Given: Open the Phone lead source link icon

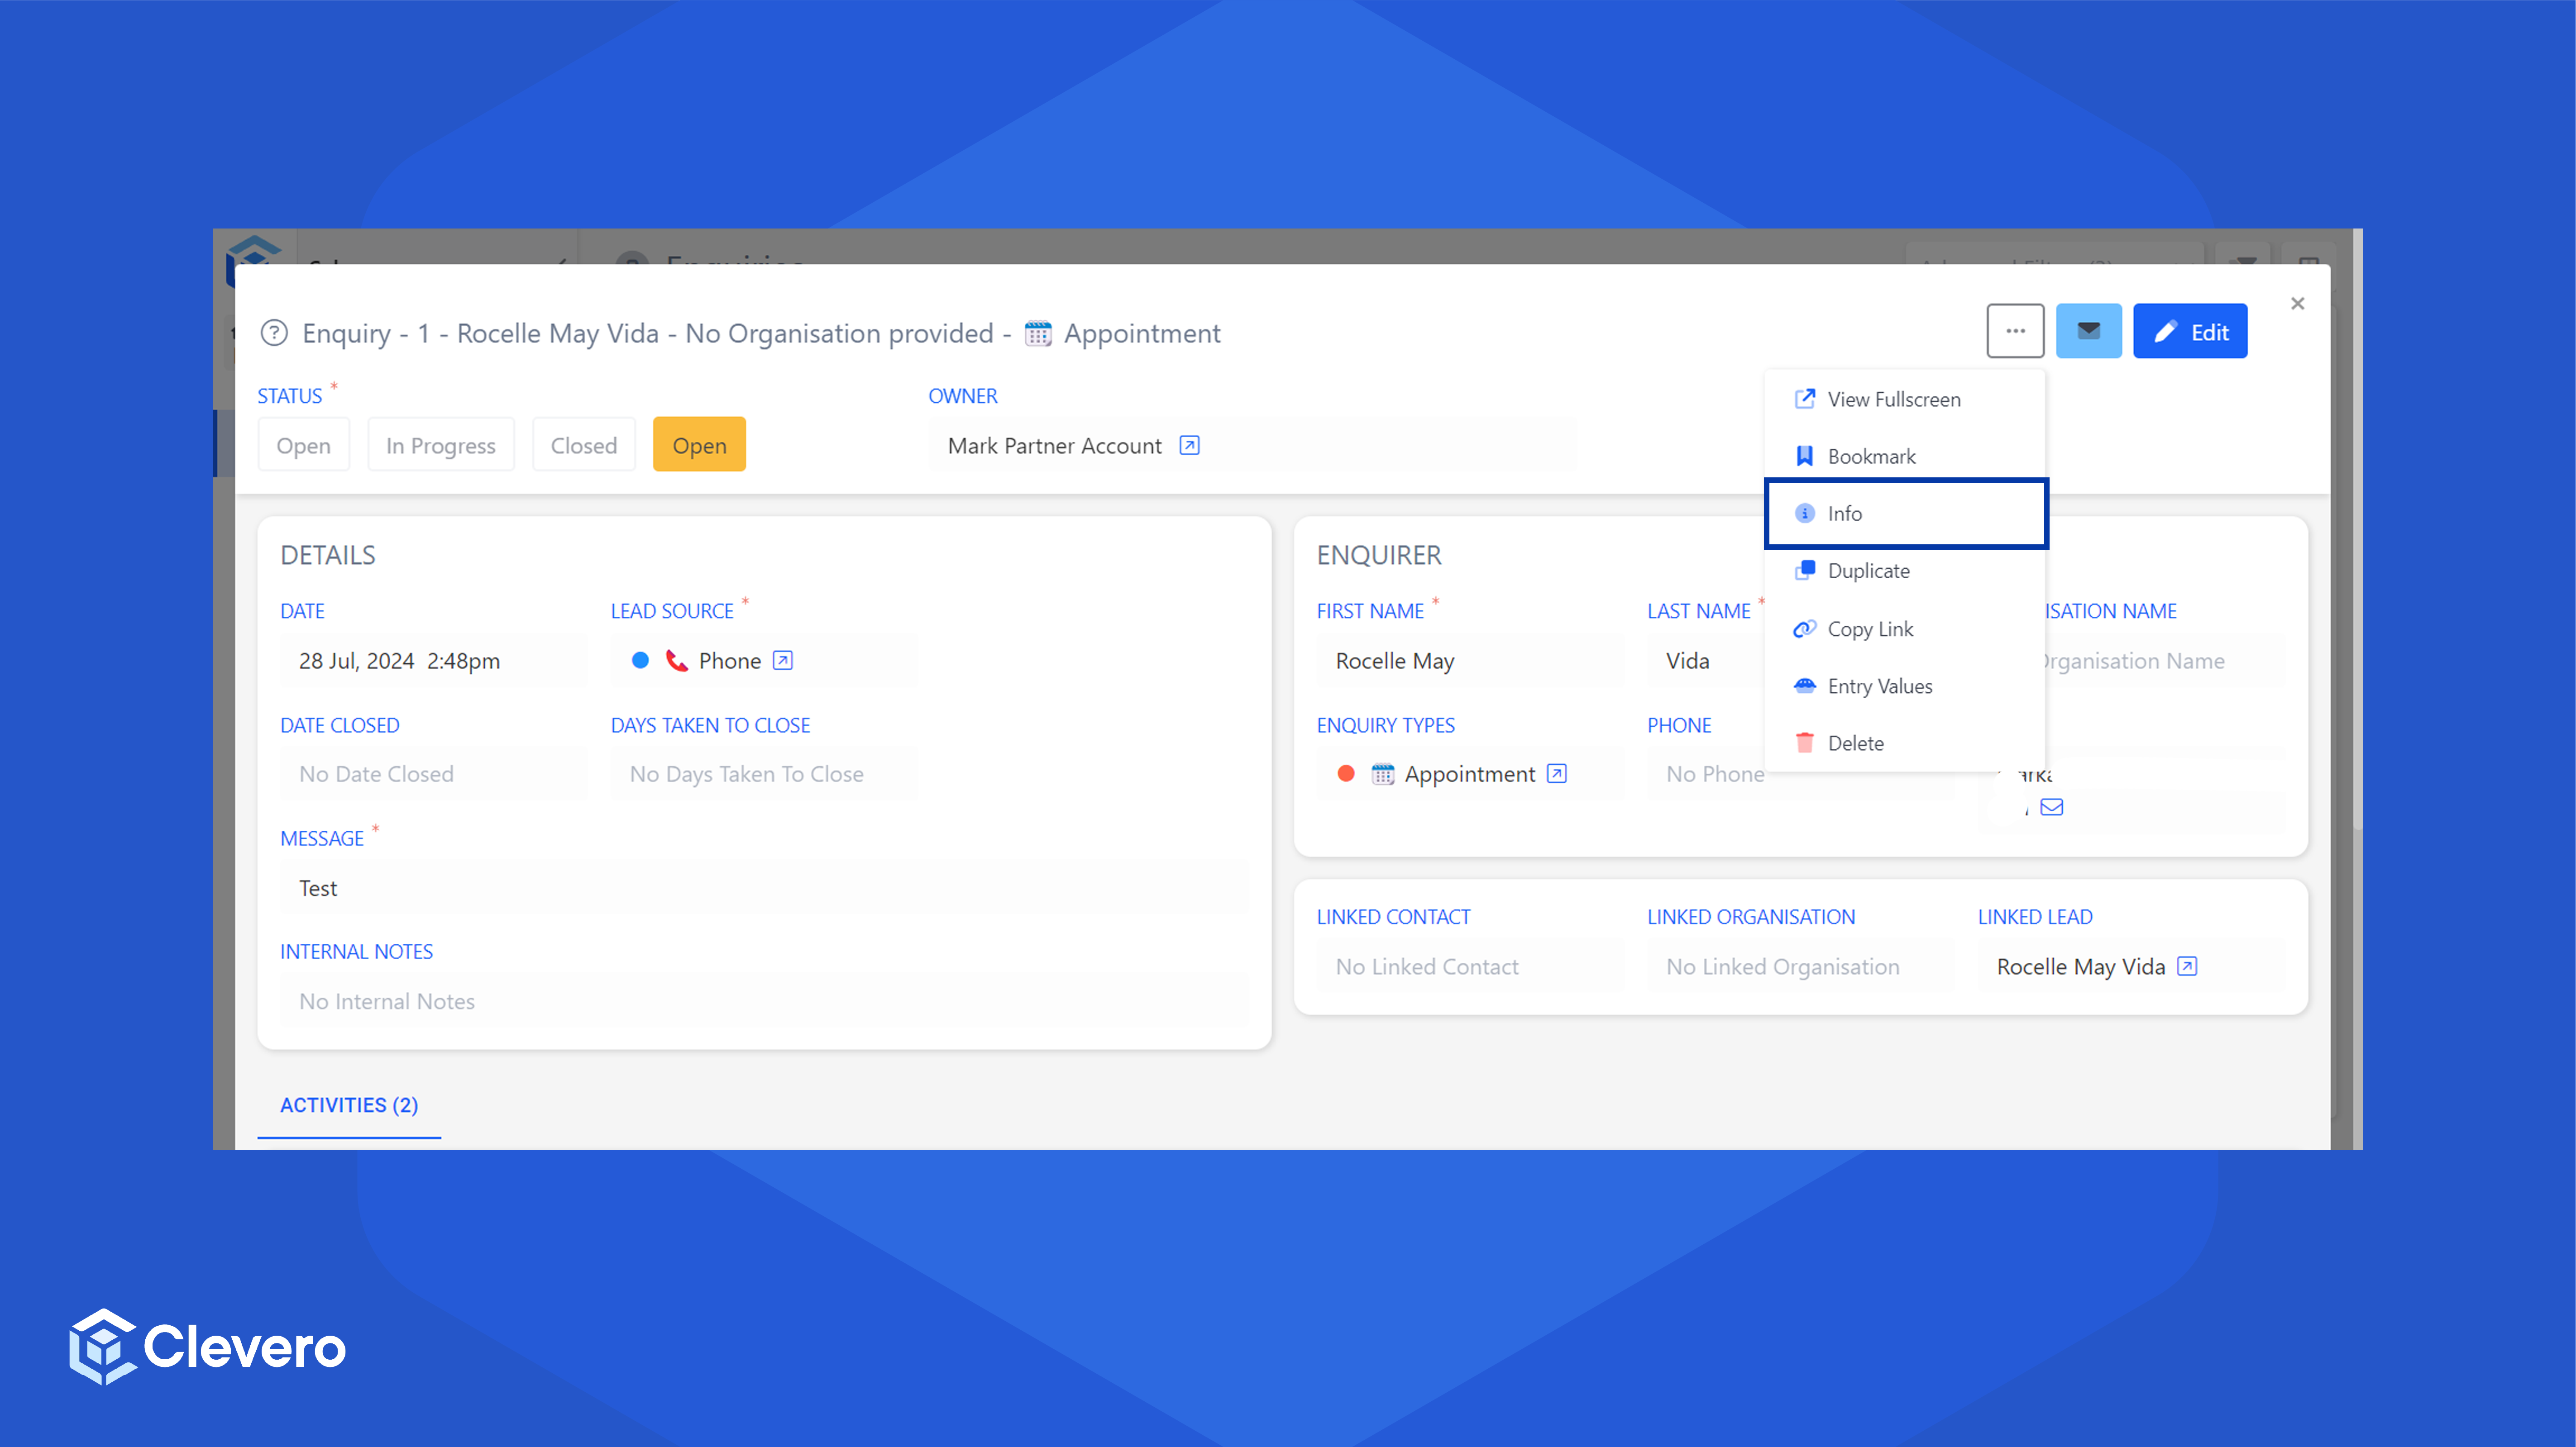Looking at the screenshot, I should point(783,661).
